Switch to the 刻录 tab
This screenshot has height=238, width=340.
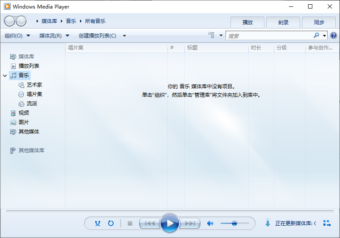click(x=283, y=22)
